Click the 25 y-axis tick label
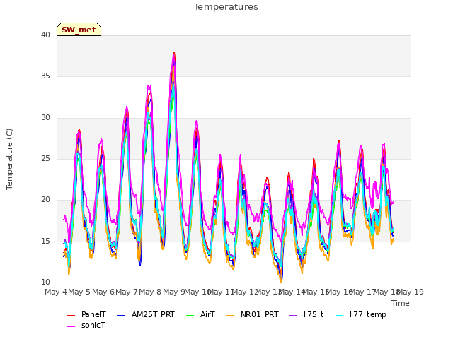Screen dimensions: 453x339 (45, 158)
